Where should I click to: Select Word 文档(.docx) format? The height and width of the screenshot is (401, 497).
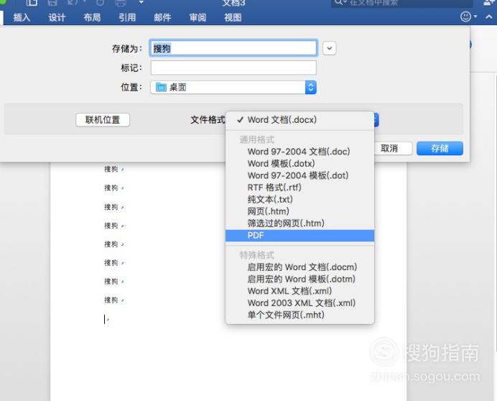[x=299, y=120]
